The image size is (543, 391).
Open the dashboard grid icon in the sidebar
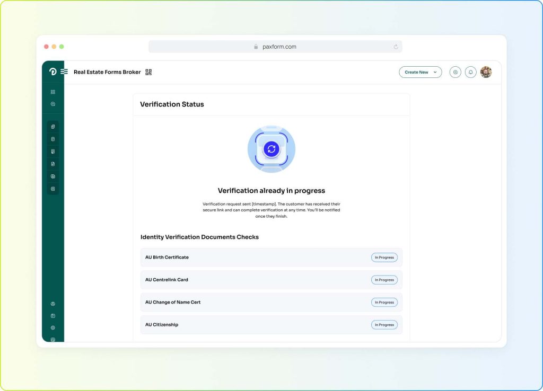52,92
